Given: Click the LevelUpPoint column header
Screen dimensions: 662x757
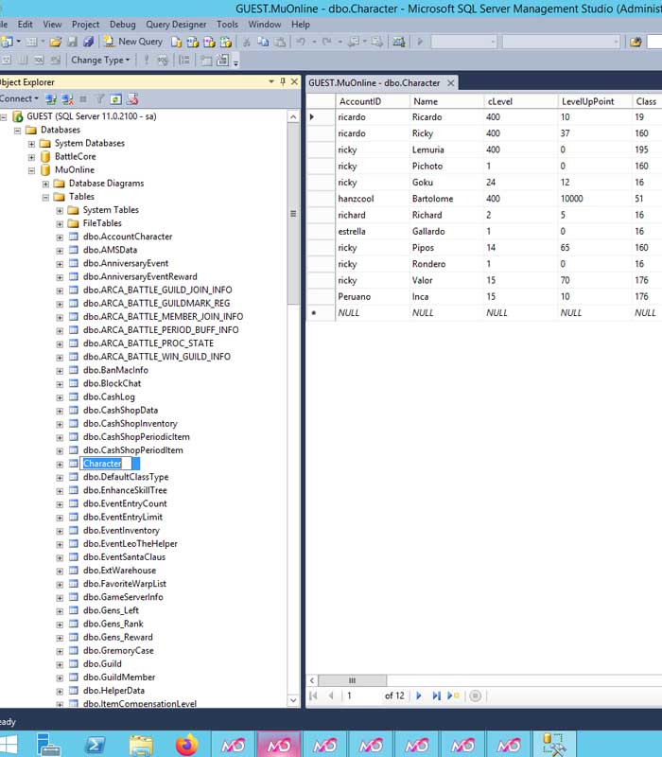Looking at the screenshot, I should pyautogui.click(x=595, y=101).
